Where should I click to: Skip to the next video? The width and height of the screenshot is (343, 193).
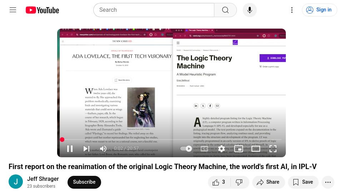(x=86, y=149)
